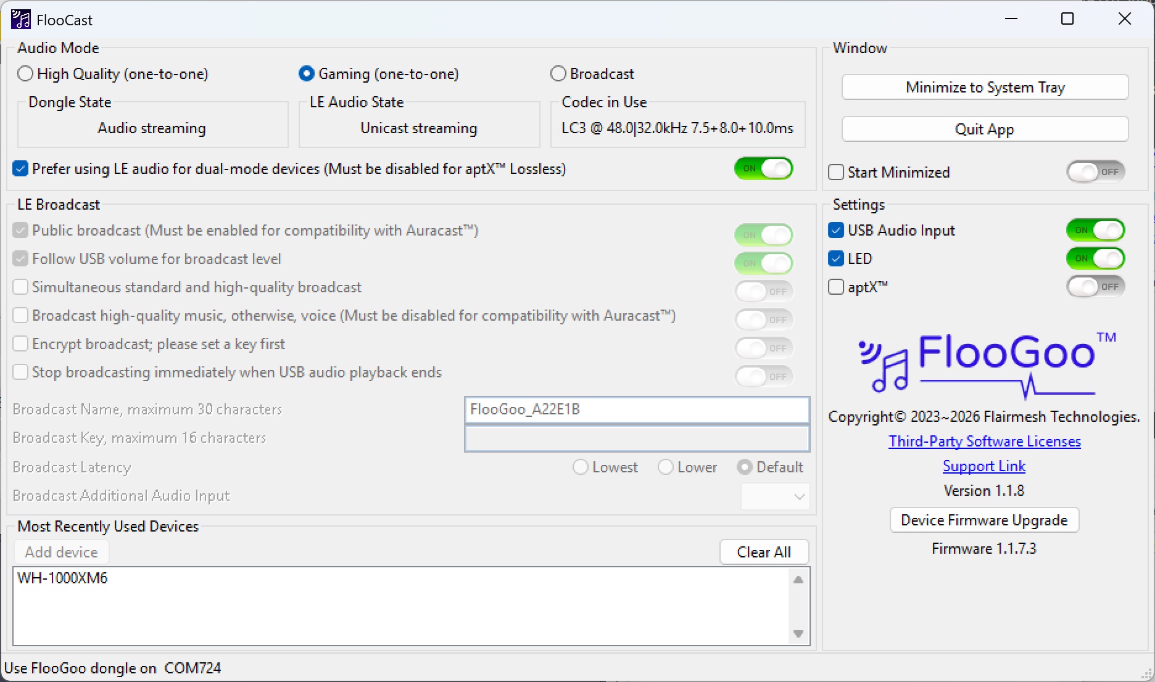Select Default broadcast latency
Image resolution: width=1155 pixels, height=682 pixels.
click(x=770, y=467)
